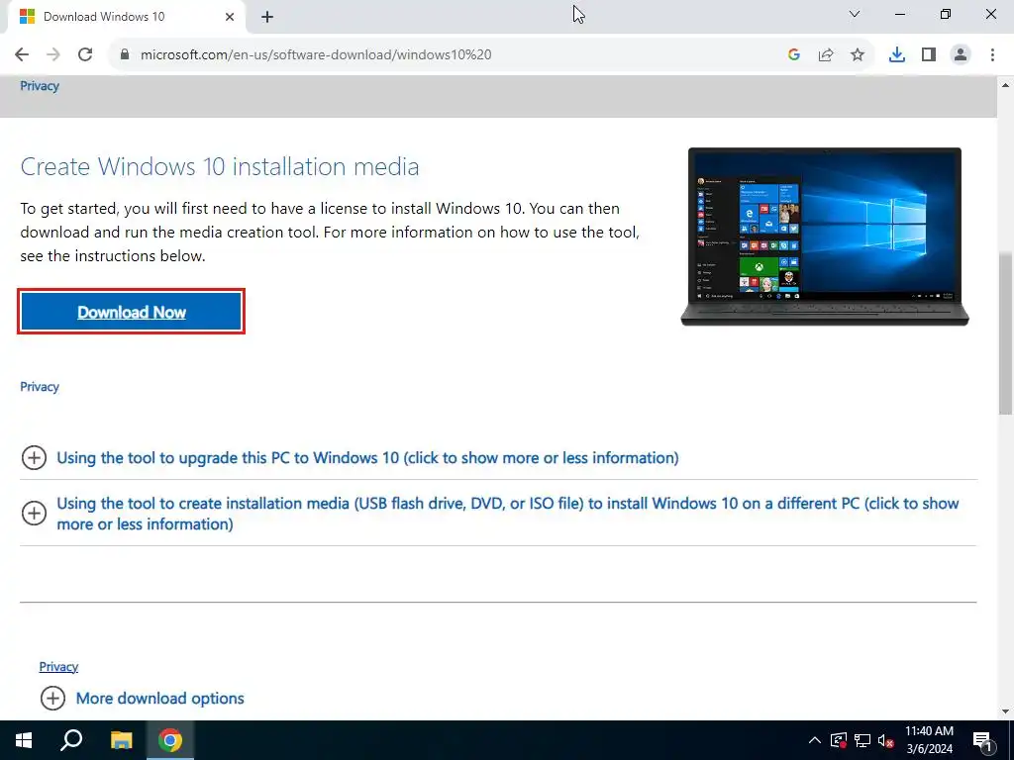Click the padlock site info icon
1014x760 pixels.
tap(125, 54)
